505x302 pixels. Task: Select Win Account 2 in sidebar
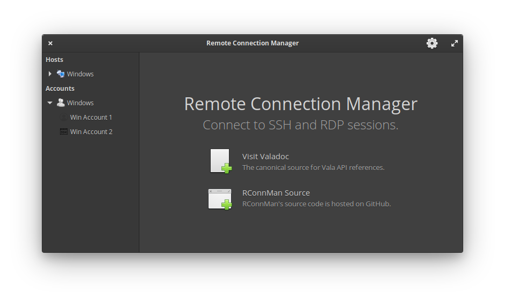91,131
